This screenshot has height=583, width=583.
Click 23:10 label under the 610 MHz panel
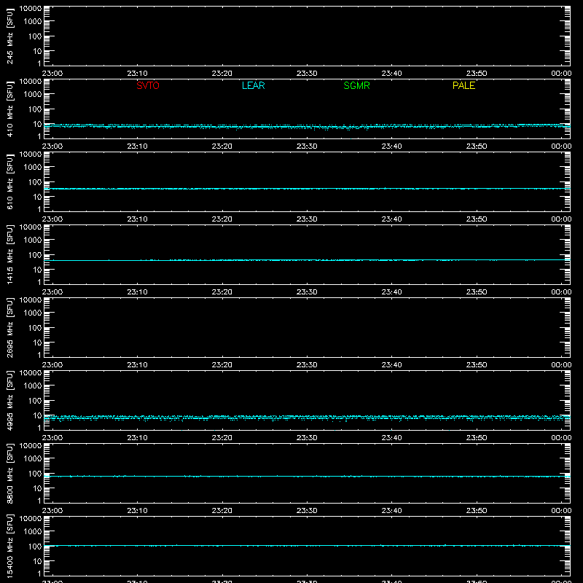137,219
